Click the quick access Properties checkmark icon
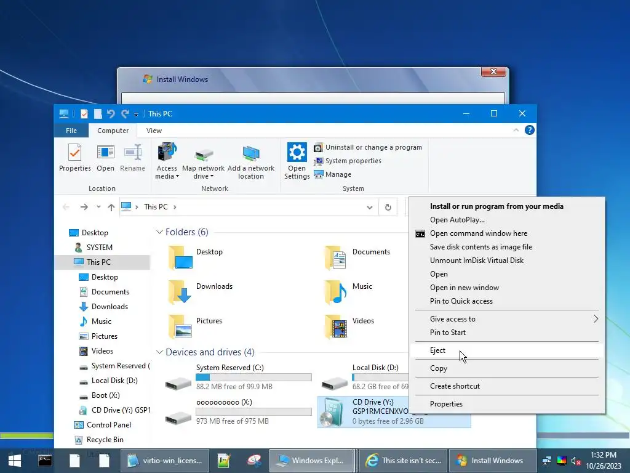Image resolution: width=630 pixels, height=473 pixels. coord(84,114)
